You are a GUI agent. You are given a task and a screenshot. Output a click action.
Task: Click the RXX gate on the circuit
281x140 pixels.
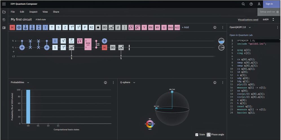tap(88, 44)
